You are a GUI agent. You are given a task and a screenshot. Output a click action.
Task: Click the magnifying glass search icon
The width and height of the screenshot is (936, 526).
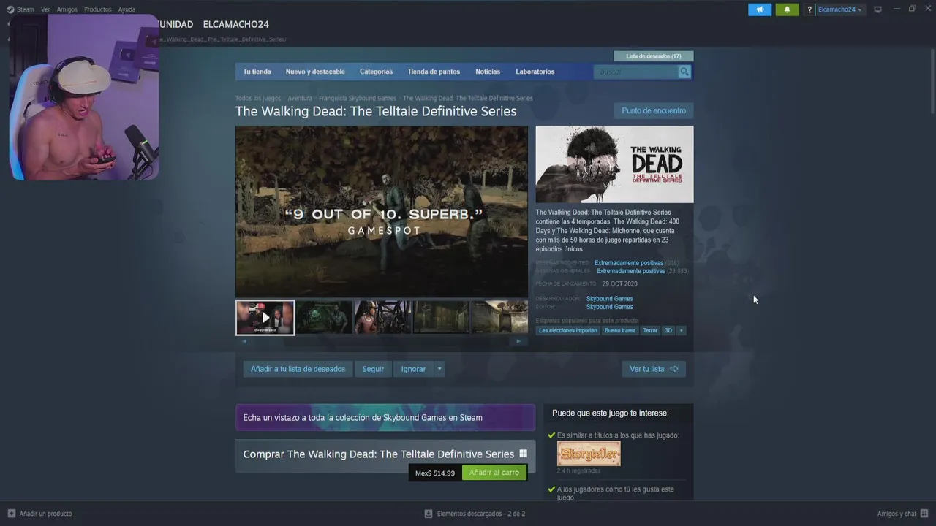click(x=684, y=72)
